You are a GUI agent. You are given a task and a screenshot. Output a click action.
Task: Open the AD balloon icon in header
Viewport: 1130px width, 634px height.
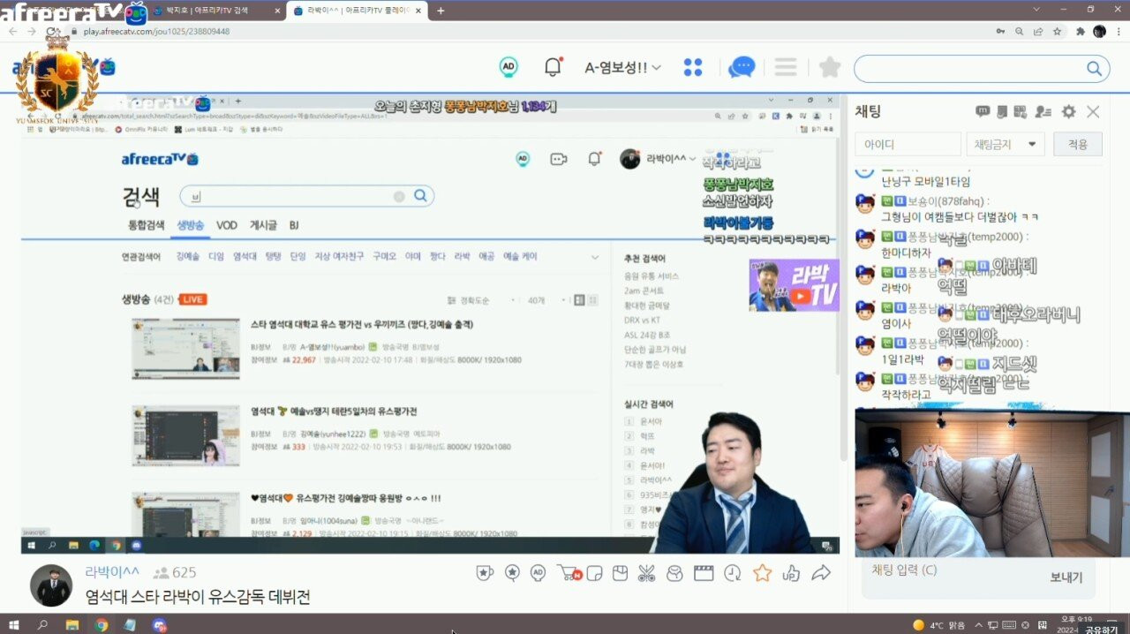click(508, 67)
